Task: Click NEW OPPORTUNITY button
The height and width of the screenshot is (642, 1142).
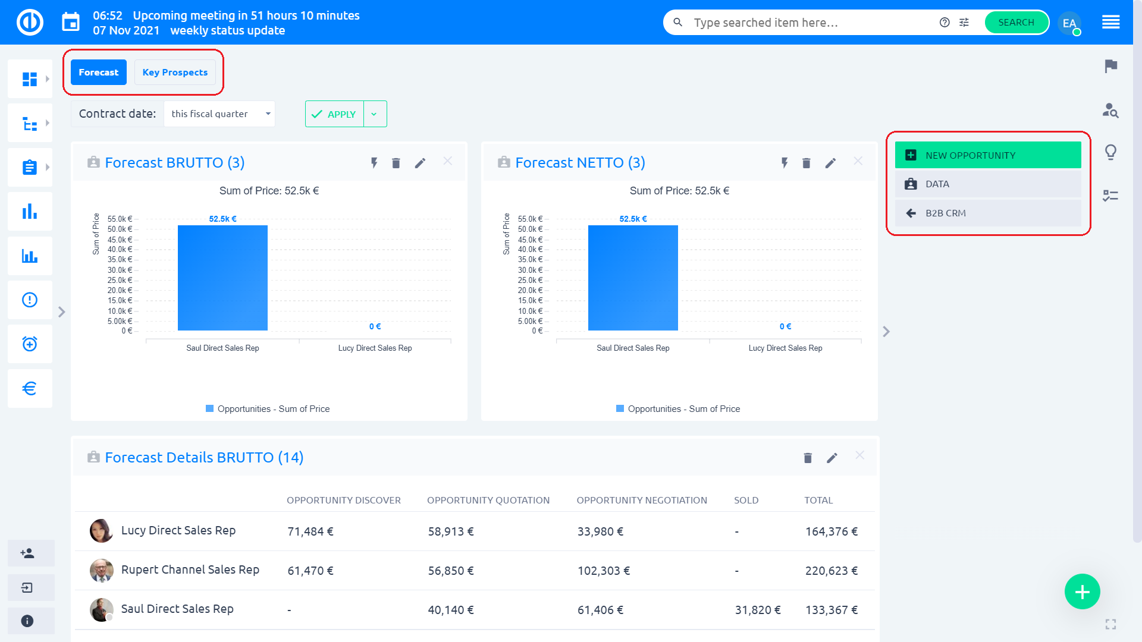Action: pyautogui.click(x=988, y=155)
